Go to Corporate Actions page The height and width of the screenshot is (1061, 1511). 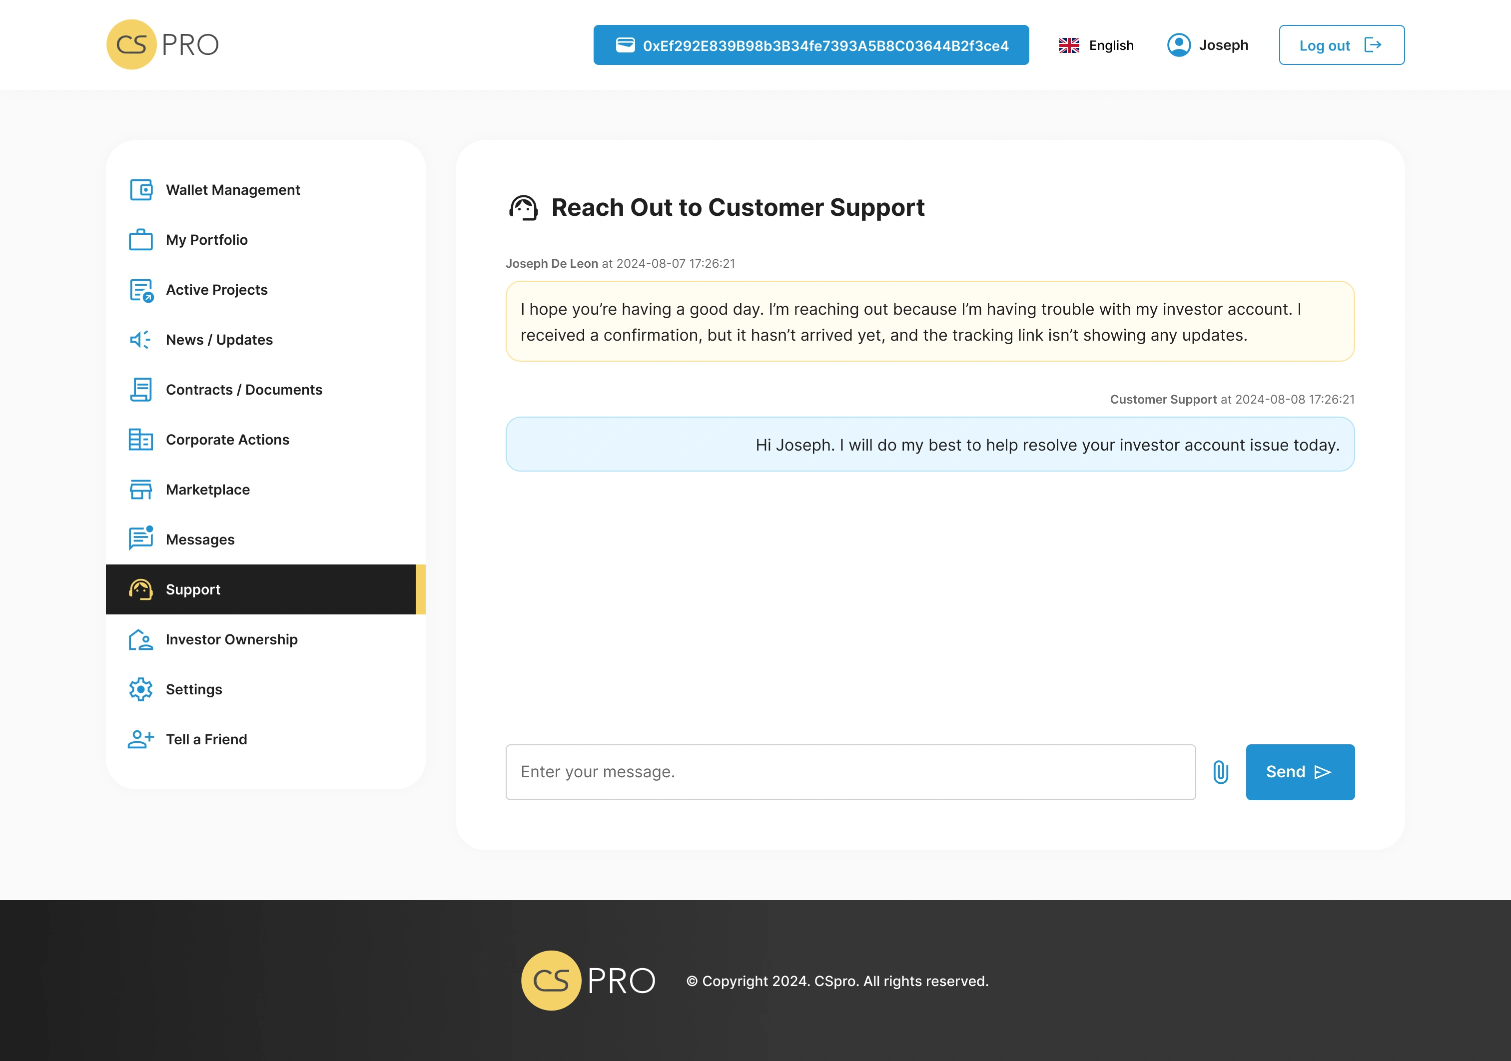pyautogui.click(x=227, y=440)
